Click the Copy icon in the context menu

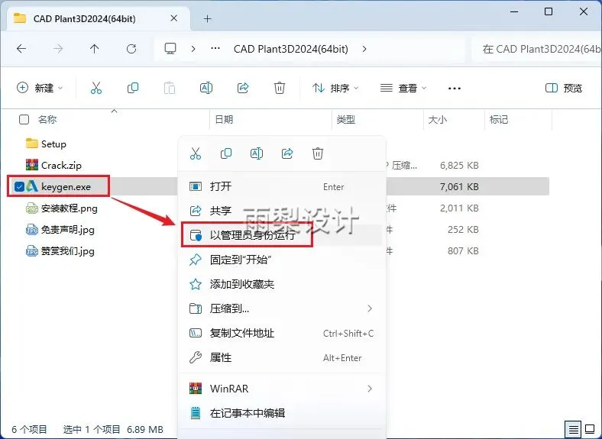(x=226, y=154)
